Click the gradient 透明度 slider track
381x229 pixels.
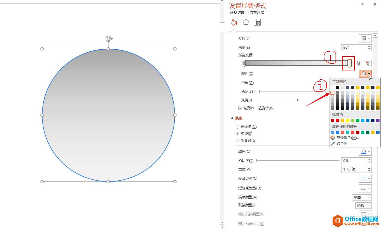[x=294, y=91]
